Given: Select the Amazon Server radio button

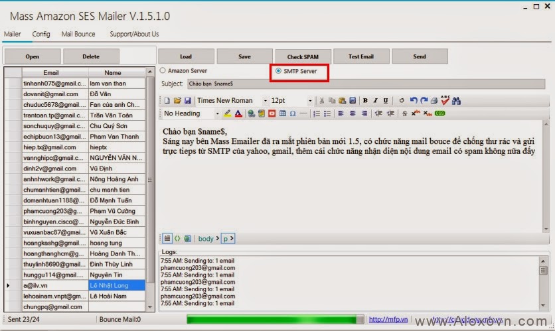Looking at the screenshot, I should point(163,70).
